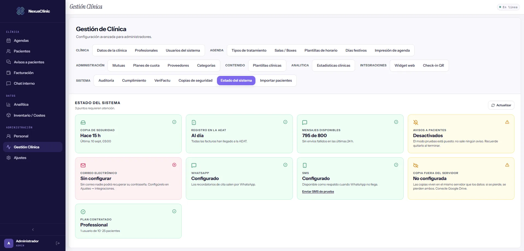Open the Auditoría tab
Image resolution: width=524 pixels, height=251 pixels.
(x=106, y=80)
